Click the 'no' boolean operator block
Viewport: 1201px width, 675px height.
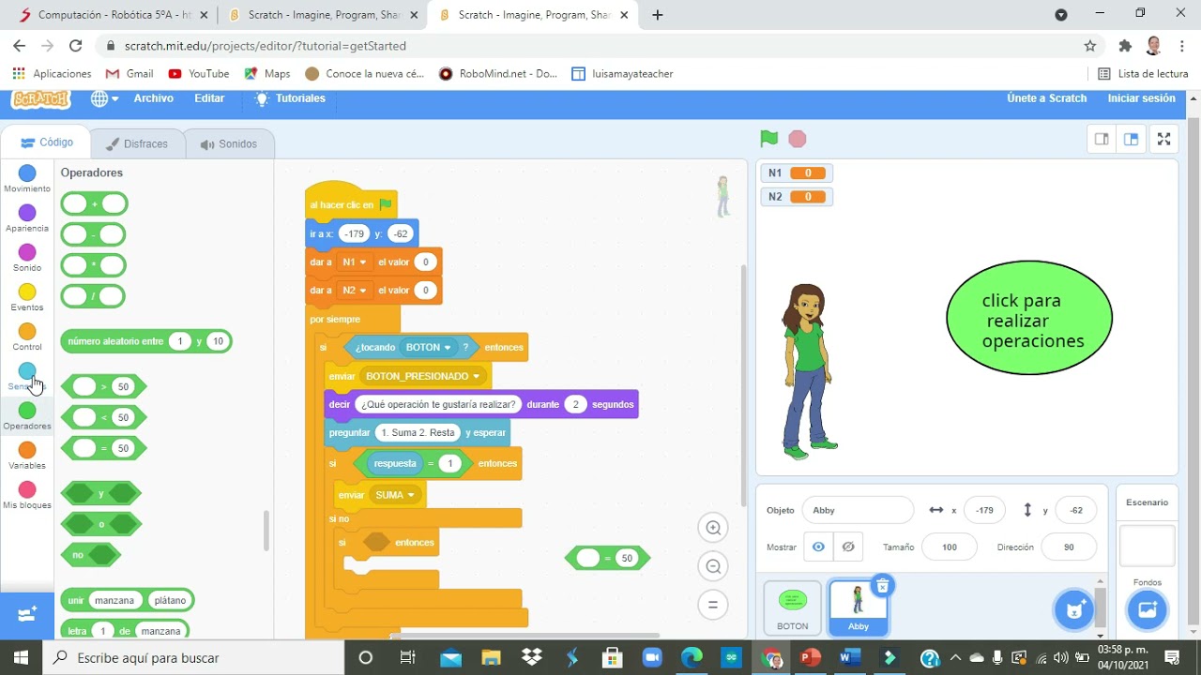point(90,555)
